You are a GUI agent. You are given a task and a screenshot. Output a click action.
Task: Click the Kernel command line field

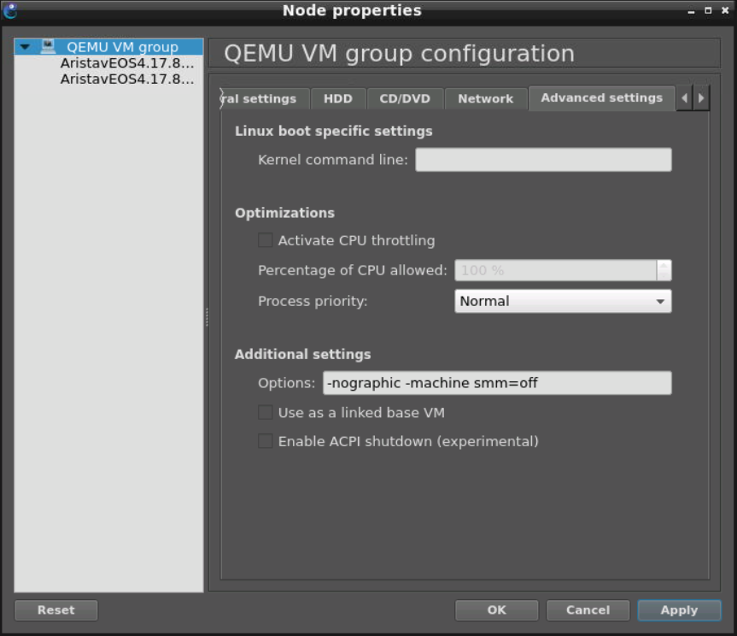(x=543, y=160)
